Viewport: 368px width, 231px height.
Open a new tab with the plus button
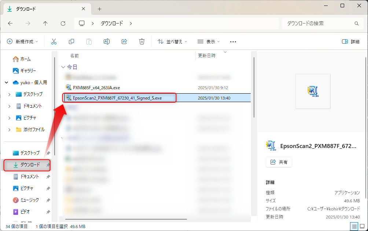(99, 9)
